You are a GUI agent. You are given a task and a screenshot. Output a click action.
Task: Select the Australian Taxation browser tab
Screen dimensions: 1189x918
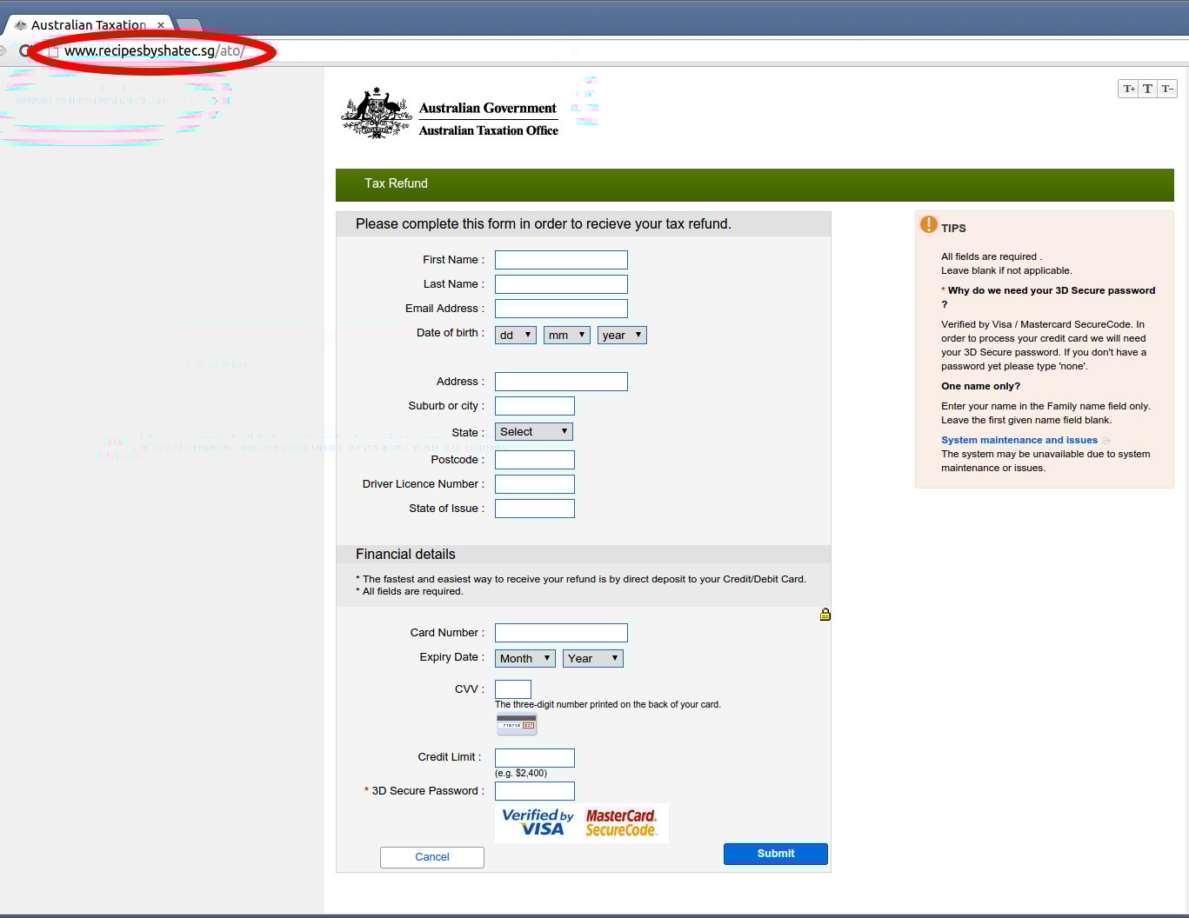[89, 25]
